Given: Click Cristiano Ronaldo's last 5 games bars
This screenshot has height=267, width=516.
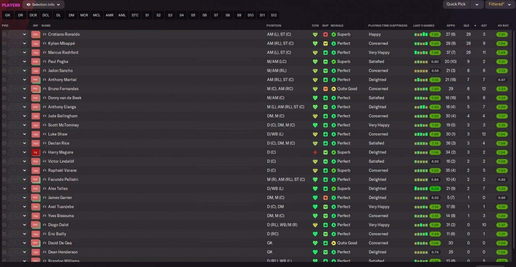Looking at the screenshot, I should pyautogui.click(x=421, y=35).
